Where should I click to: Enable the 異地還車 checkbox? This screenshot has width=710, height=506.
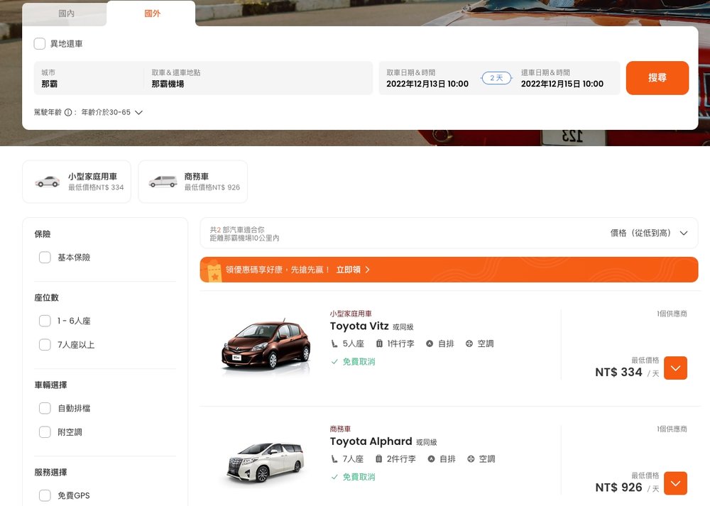pos(40,43)
